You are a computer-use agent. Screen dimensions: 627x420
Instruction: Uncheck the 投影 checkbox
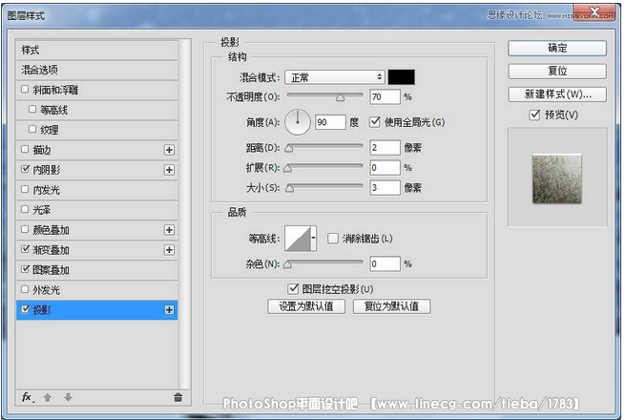25,309
